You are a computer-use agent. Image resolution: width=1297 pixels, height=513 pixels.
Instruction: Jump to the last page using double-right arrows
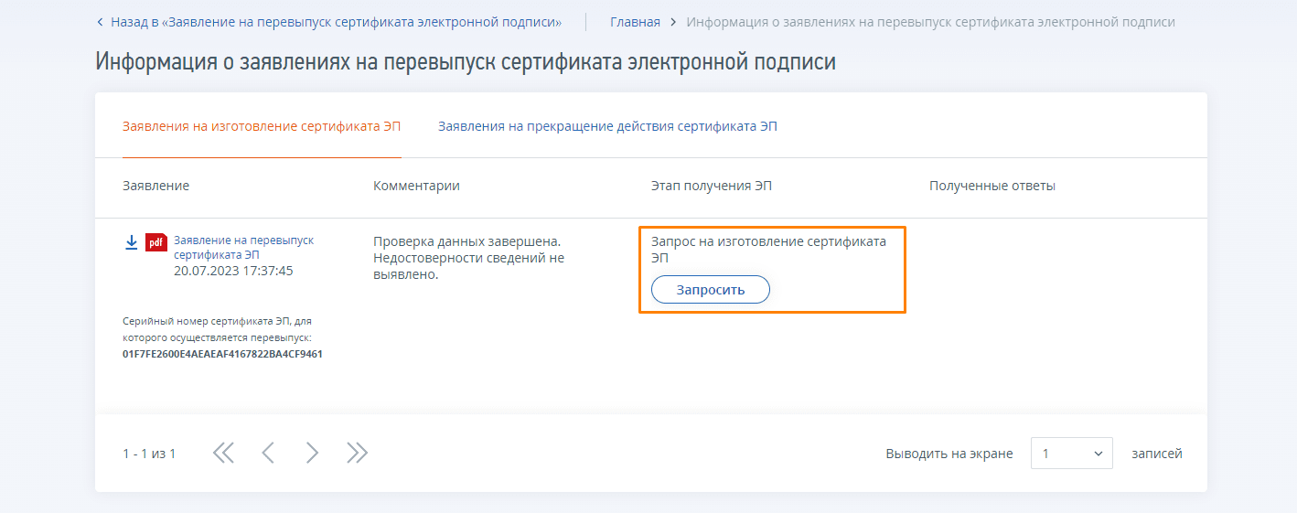357,453
